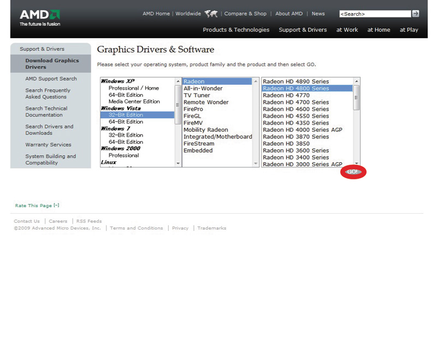Select Radeon HD 4350 Series
The height and width of the screenshot is (363, 437).
click(x=296, y=123)
